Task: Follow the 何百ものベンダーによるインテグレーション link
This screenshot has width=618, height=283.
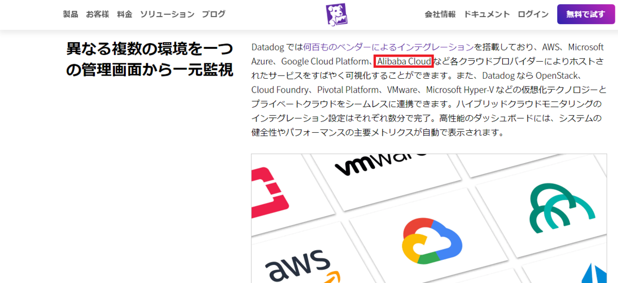Action: [x=388, y=47]
